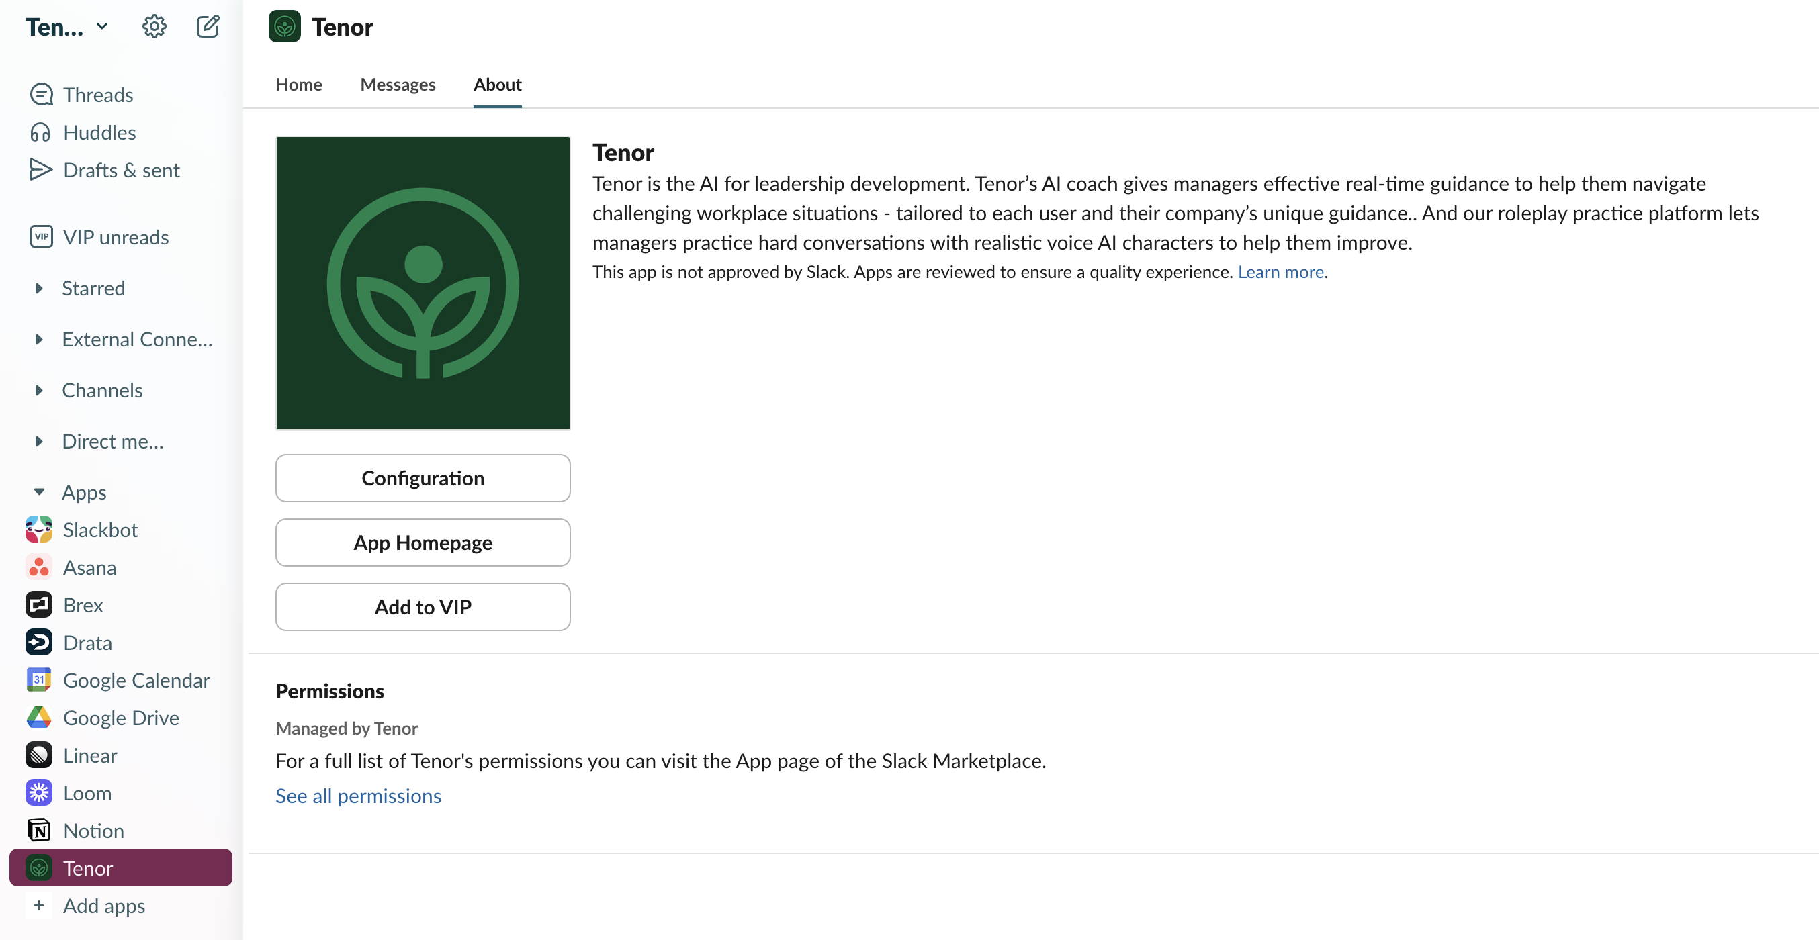
Task: Click the Threads icon in sidebar
Action: click(41, 95)
